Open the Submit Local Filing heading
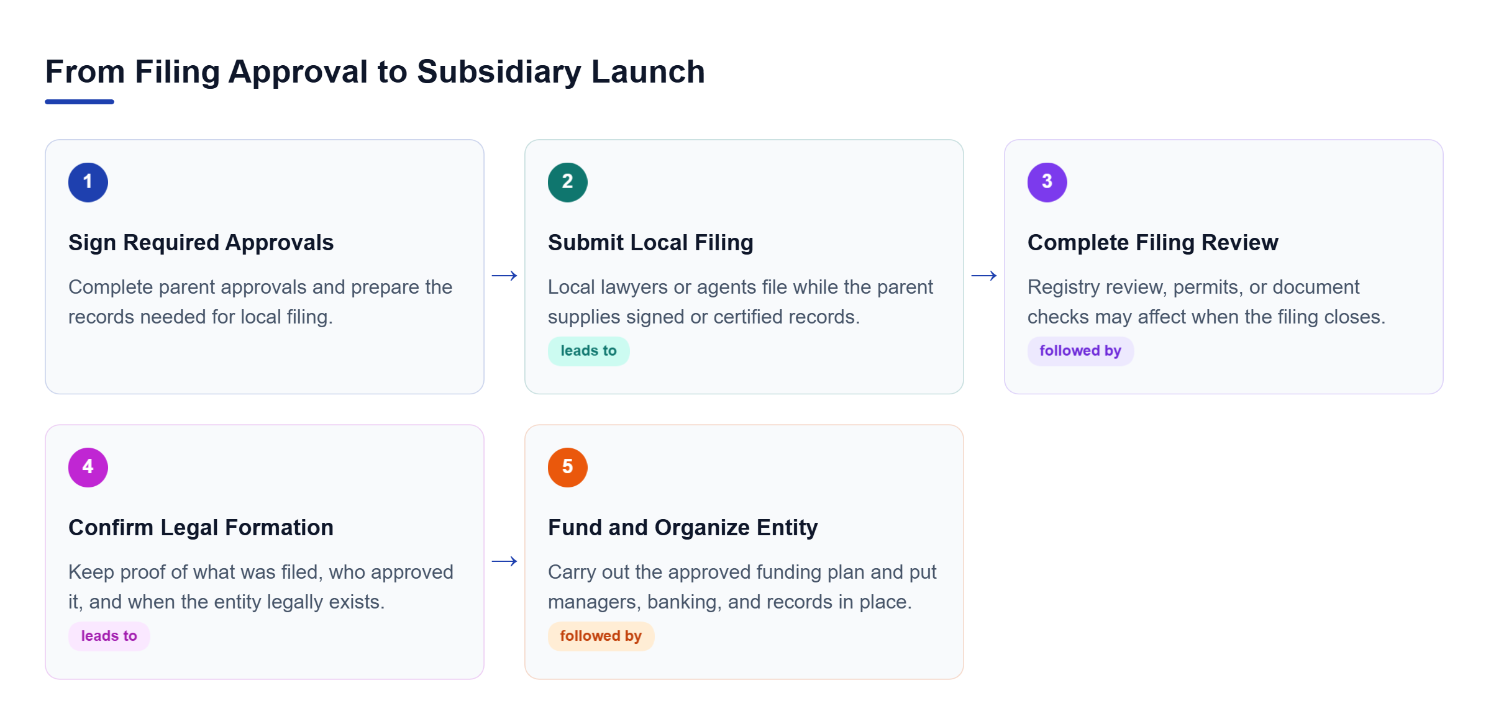 (650, 243)
